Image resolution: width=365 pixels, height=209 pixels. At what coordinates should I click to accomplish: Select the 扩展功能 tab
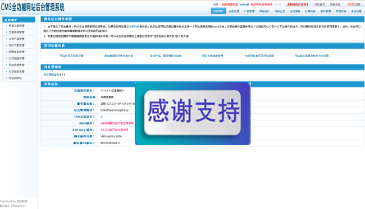311,11
